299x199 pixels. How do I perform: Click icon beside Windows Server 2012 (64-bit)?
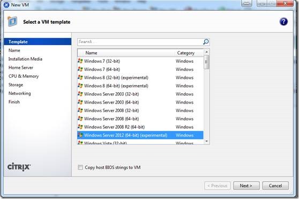click(80, 135)
